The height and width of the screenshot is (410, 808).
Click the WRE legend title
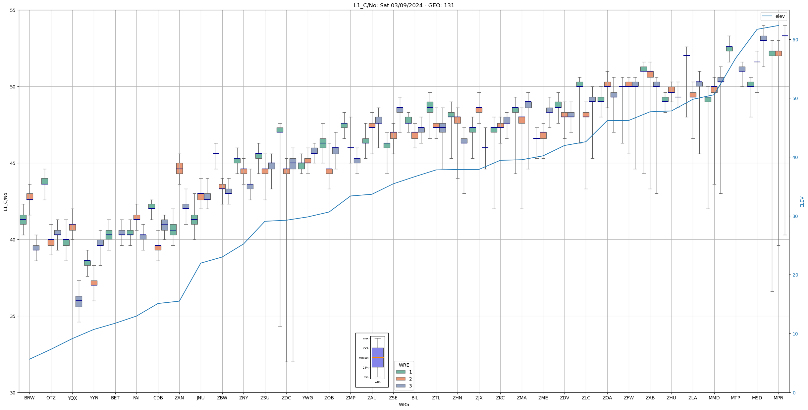(x=404, y=365)
